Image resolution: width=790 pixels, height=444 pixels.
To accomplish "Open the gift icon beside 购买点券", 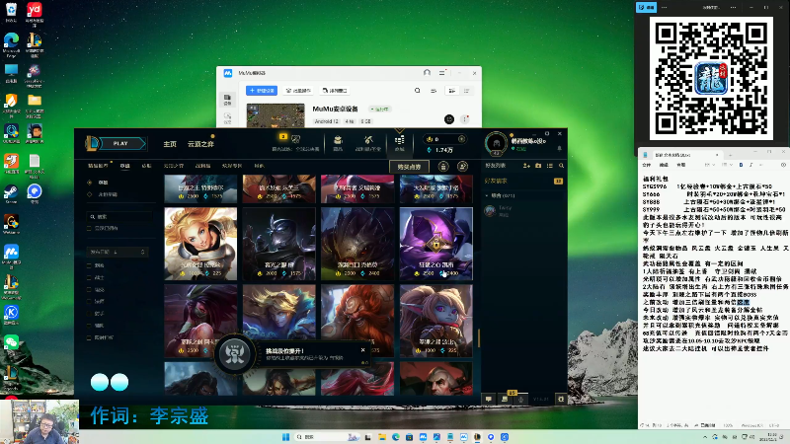I will click(x=443, y=167).
